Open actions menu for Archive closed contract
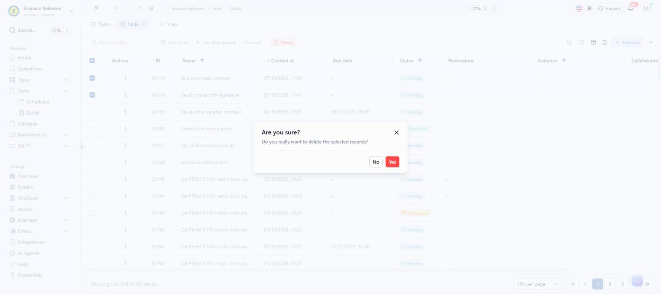The image size is (661, 294). pyautogui.click(x=125, y=78)
